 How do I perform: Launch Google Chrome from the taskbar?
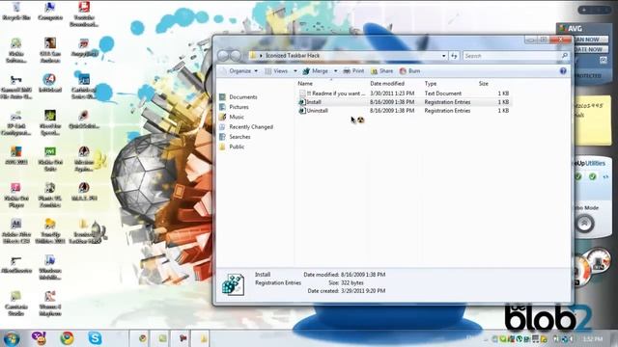[x=67, y=338]
